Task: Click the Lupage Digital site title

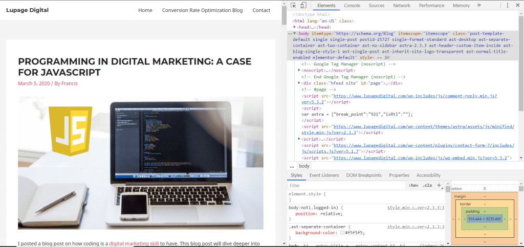Action: (x=28, y=10)
